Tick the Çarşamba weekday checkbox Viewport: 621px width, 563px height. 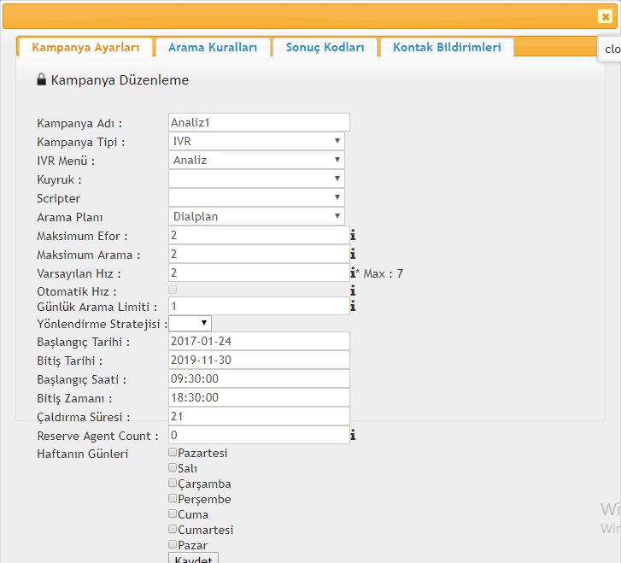pos(173,484)
